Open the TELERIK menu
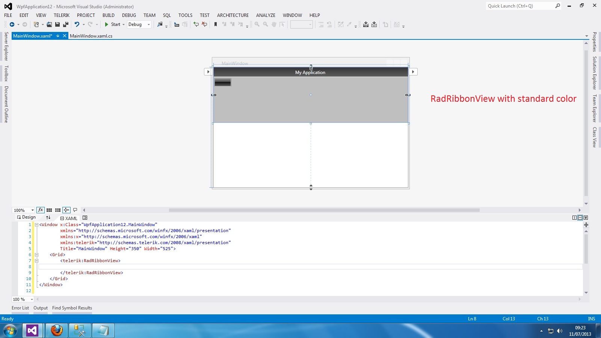The image size is (601, 338). 62,15
